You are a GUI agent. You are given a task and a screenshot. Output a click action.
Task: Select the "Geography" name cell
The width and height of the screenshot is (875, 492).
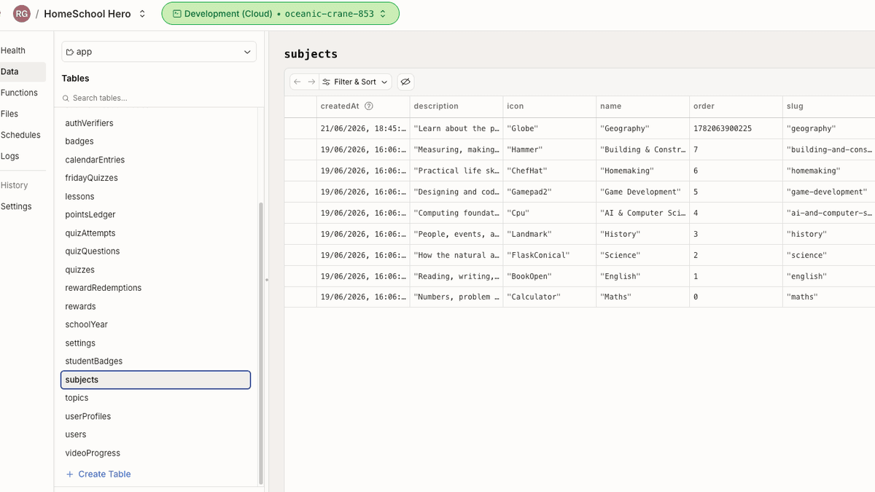coord(643,128)
